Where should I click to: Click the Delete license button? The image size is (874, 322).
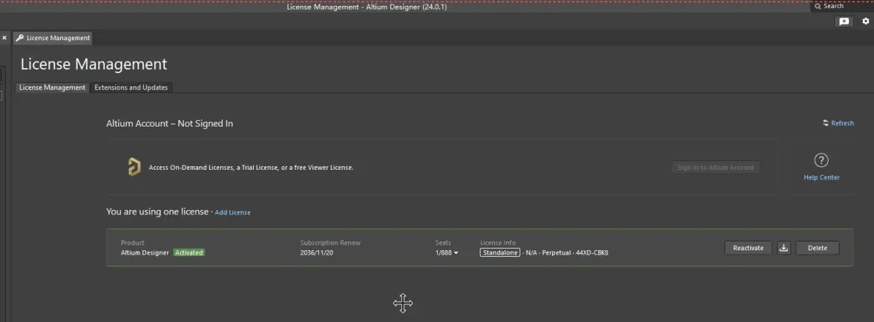(817, 248)
